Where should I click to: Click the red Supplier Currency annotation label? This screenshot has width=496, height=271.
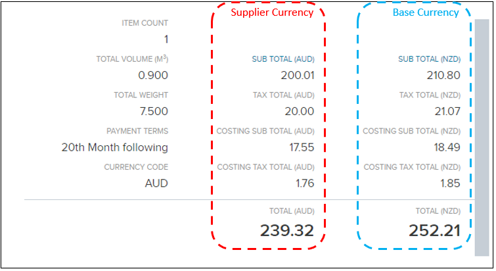(x=272, y=12)
